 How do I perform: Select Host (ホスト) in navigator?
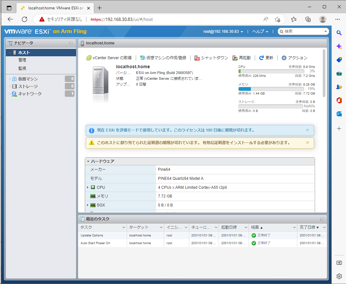tap(41, 53)
